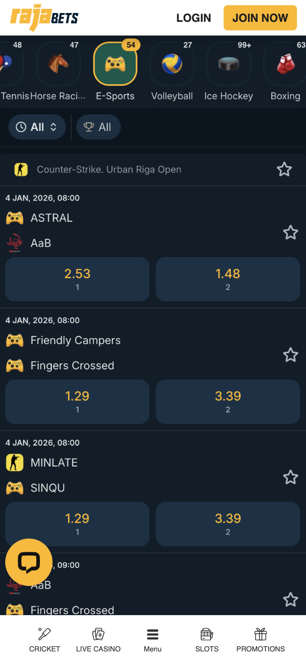Open the tournament filter with trophy icon

tap(98, 127)
